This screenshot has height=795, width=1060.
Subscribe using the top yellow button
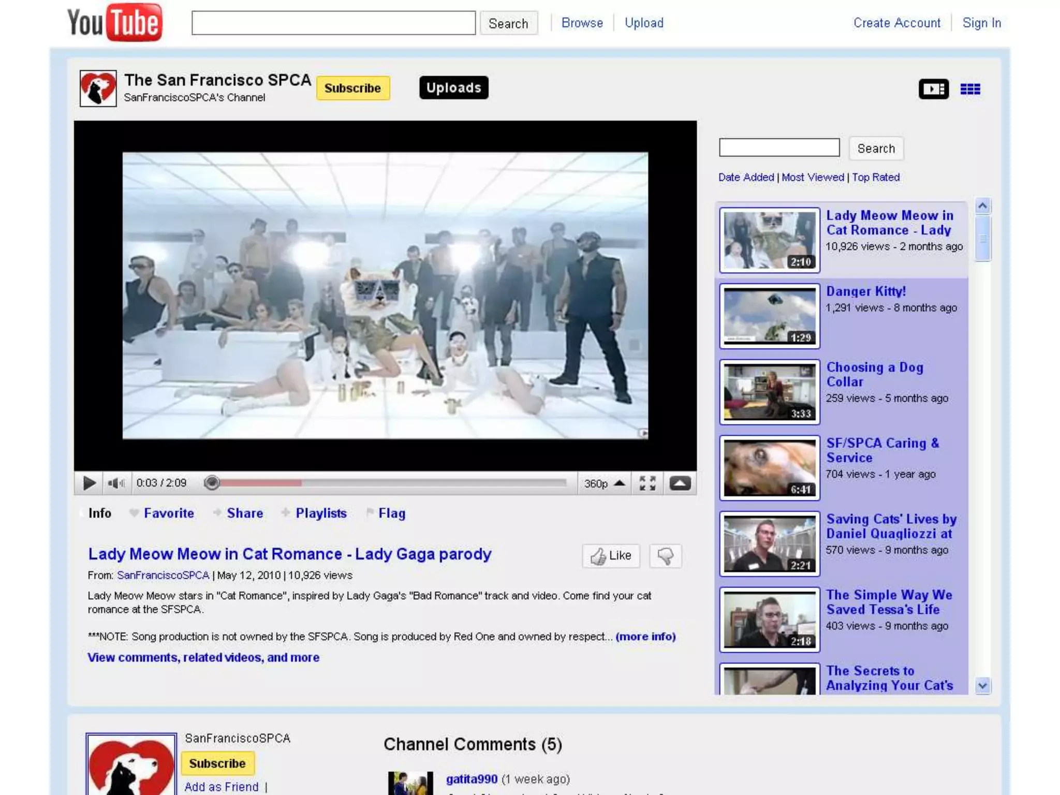click(x=352, y=88)
